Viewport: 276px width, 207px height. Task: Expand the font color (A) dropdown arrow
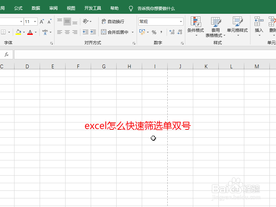[x=35, y=32]
